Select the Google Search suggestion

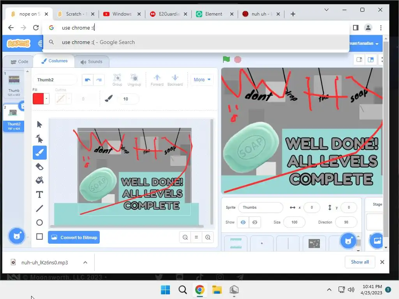pyautogui.click(x=196, y=42)
